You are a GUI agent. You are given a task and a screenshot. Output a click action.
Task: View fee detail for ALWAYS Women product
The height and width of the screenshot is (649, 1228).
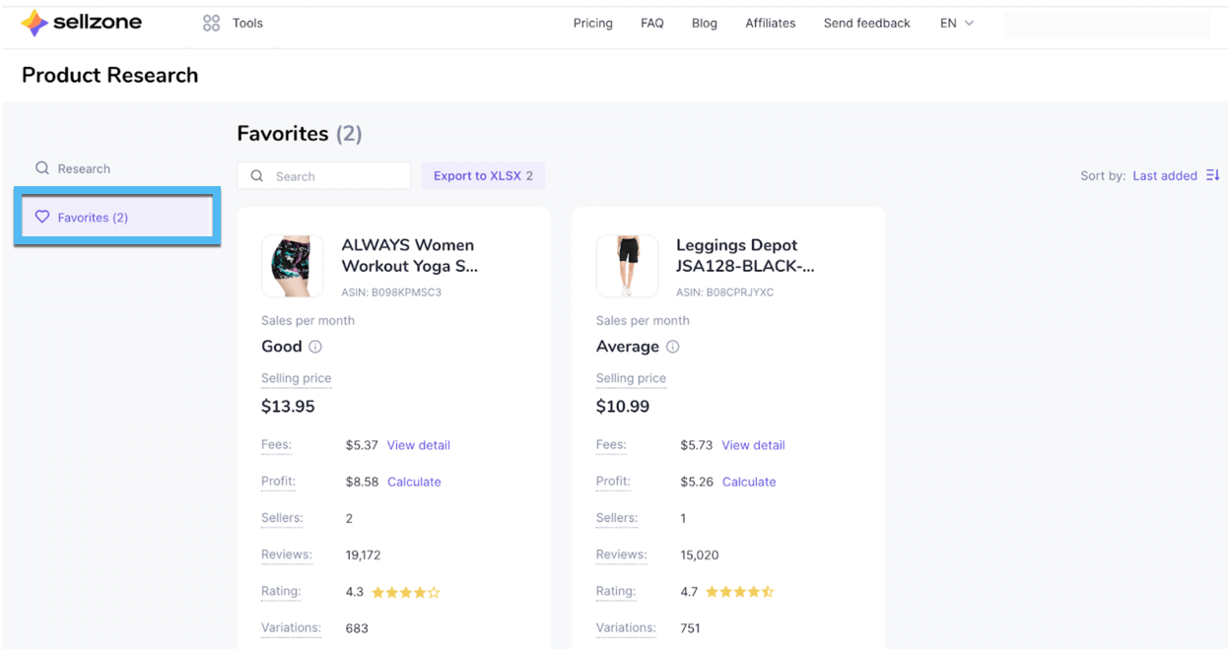click(418, 445)
